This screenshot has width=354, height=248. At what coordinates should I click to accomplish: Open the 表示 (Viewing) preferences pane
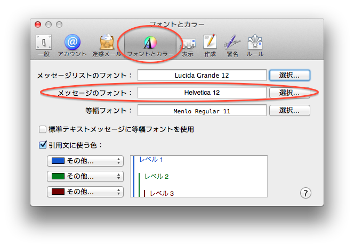188,45
